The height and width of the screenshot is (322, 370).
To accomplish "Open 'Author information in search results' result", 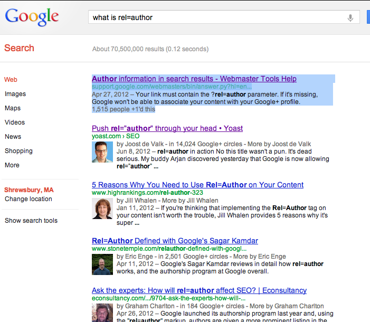I will tap(194, 79).
